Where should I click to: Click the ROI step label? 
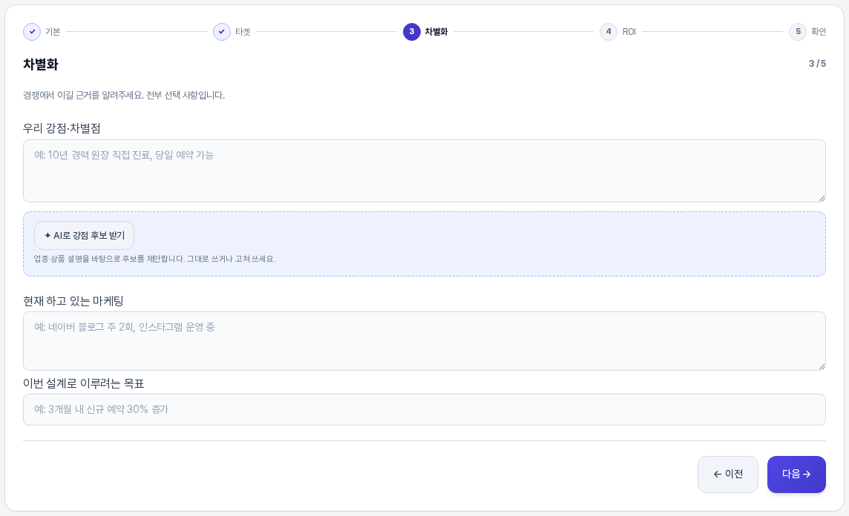coord(629,32)
